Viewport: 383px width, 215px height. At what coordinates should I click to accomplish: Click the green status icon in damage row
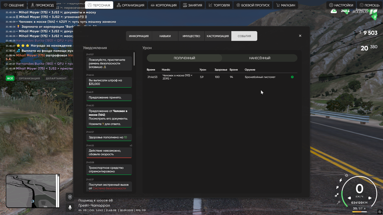tap(292, 77)
